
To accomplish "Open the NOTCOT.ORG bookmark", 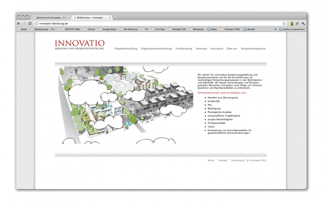I will click(71, 29).
